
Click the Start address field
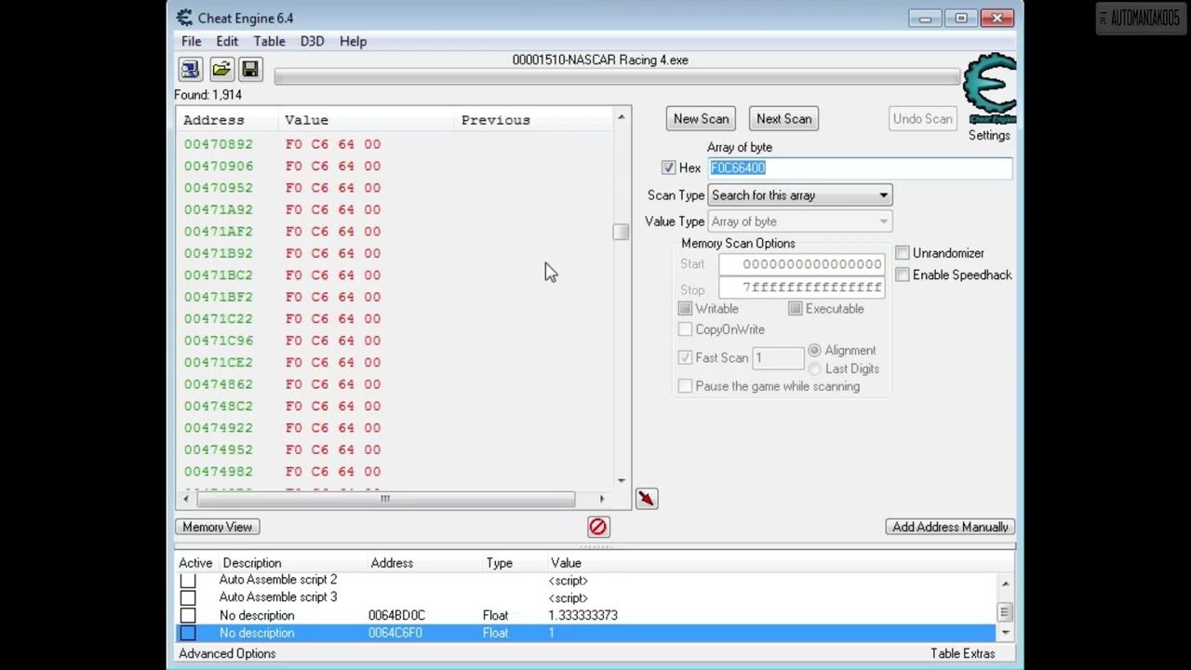(x=800, y=264)
